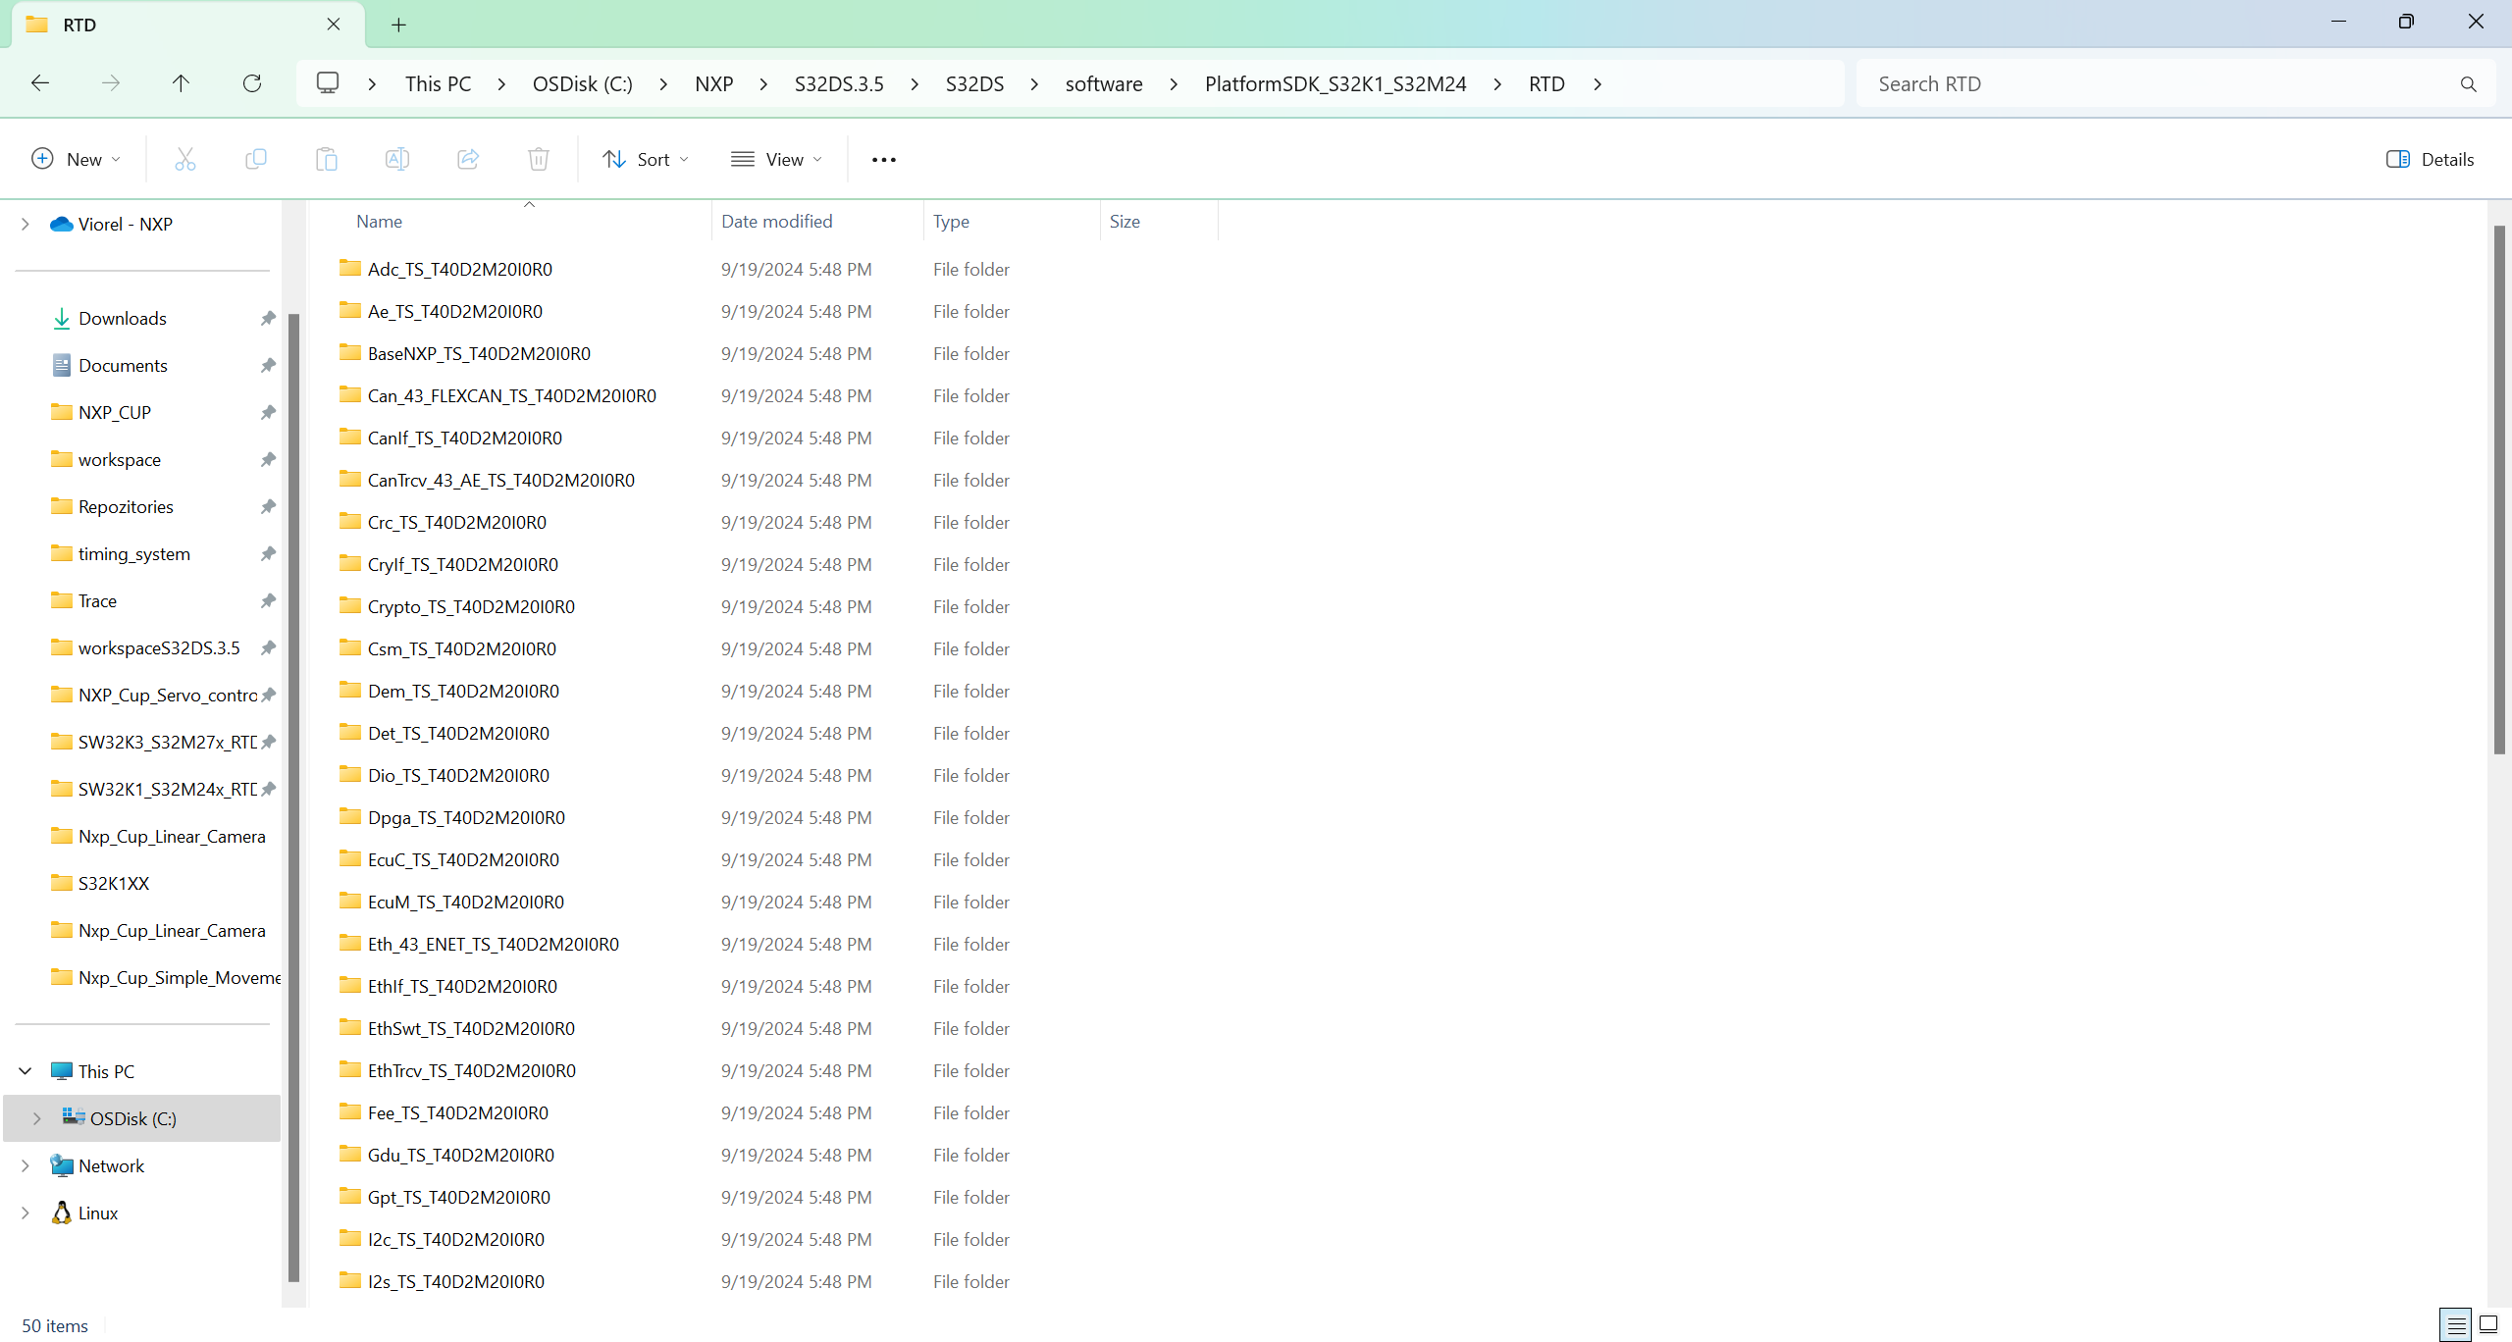Click the Refresh icon
Screen dimensions: 2512x1342
tap(252, 83)
